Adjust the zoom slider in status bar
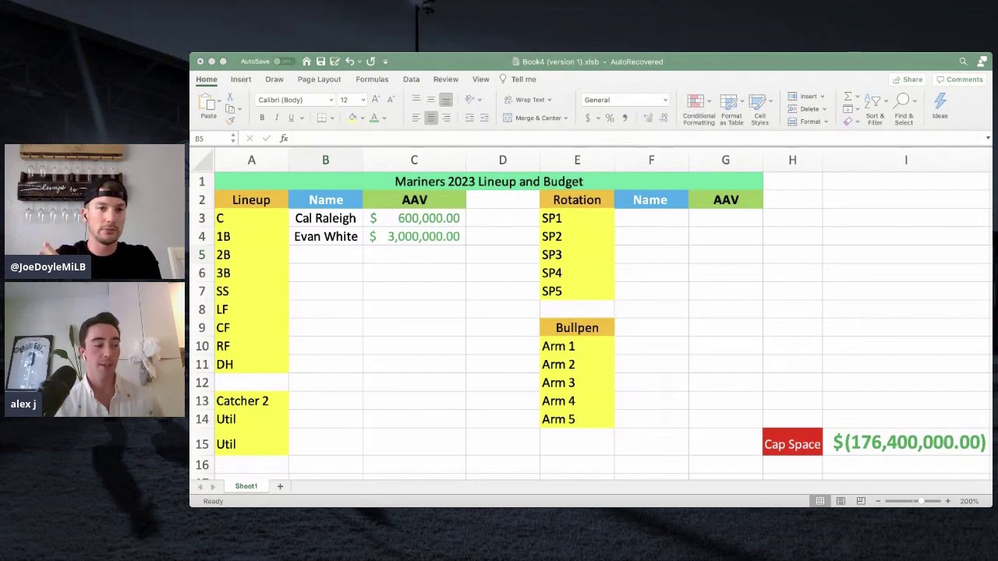Screen dimensions: 998x561 pyautogui.click(x=920, y=501)
